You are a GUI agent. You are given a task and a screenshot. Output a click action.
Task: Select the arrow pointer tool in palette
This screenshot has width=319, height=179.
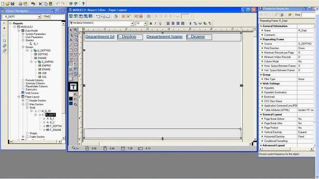71,30
